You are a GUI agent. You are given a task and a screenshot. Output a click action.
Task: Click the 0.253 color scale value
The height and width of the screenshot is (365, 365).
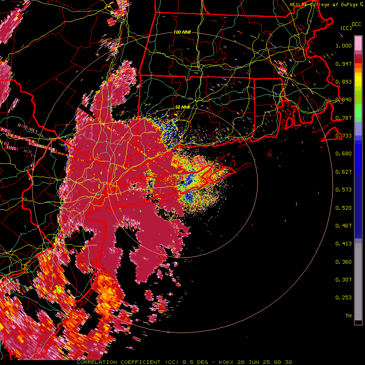tap(344, 298)
